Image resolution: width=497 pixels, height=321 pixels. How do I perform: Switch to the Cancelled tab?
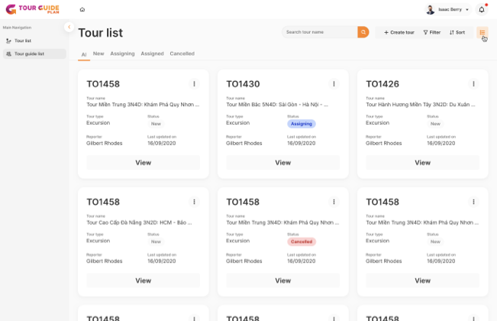[182, 53]
